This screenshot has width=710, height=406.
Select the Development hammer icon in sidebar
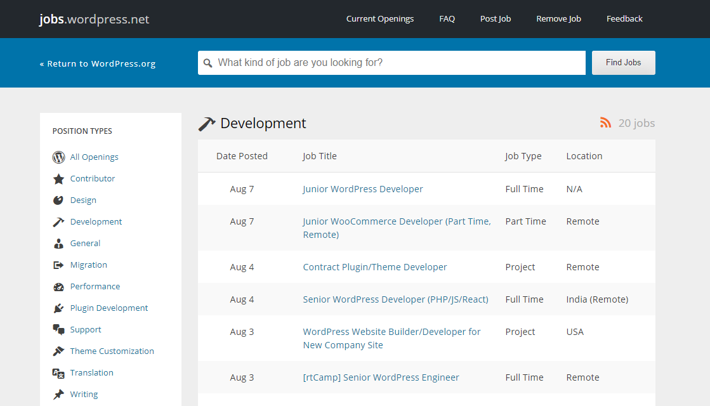tap(58, 221)
